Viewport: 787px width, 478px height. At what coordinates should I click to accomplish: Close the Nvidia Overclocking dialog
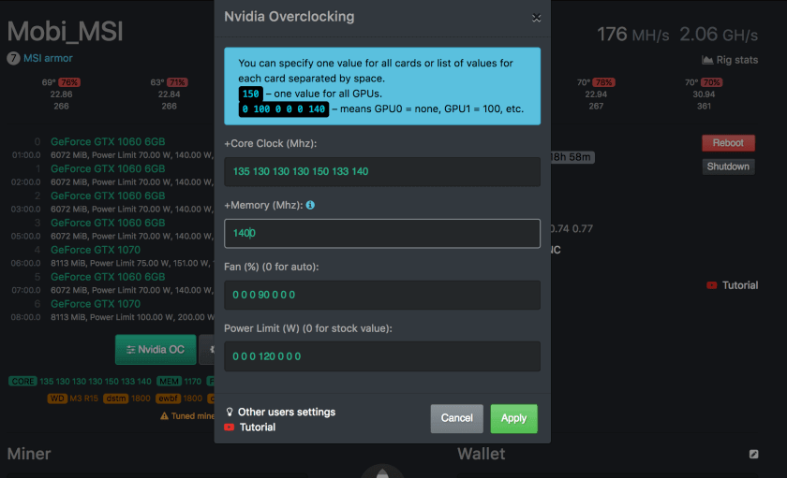click(536, 18)
